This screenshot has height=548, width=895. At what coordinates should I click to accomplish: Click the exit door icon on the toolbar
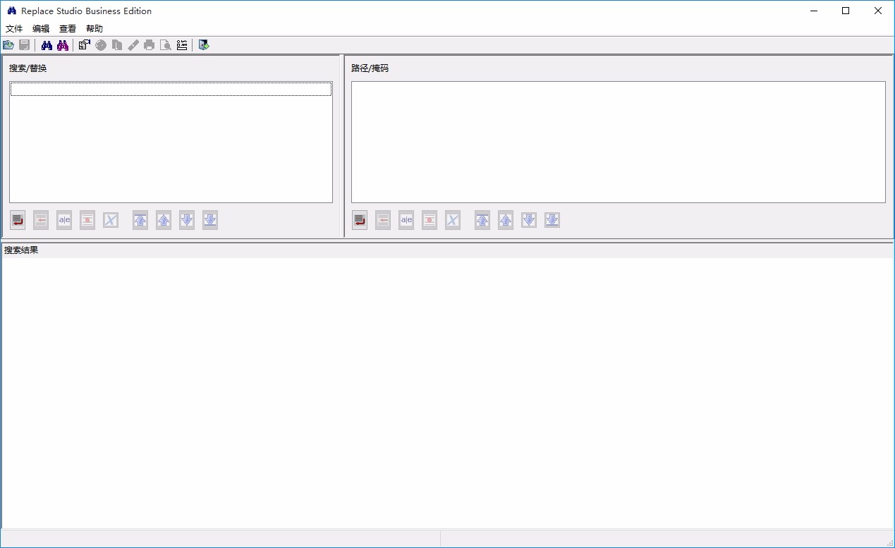[204, 44]
